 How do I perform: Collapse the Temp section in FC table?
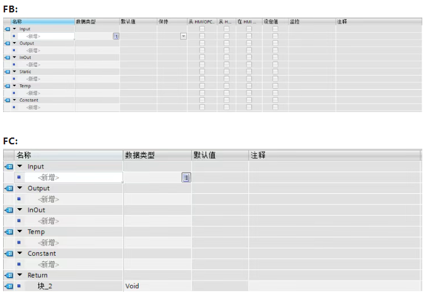pyautogui.click(x=20, y=231)
